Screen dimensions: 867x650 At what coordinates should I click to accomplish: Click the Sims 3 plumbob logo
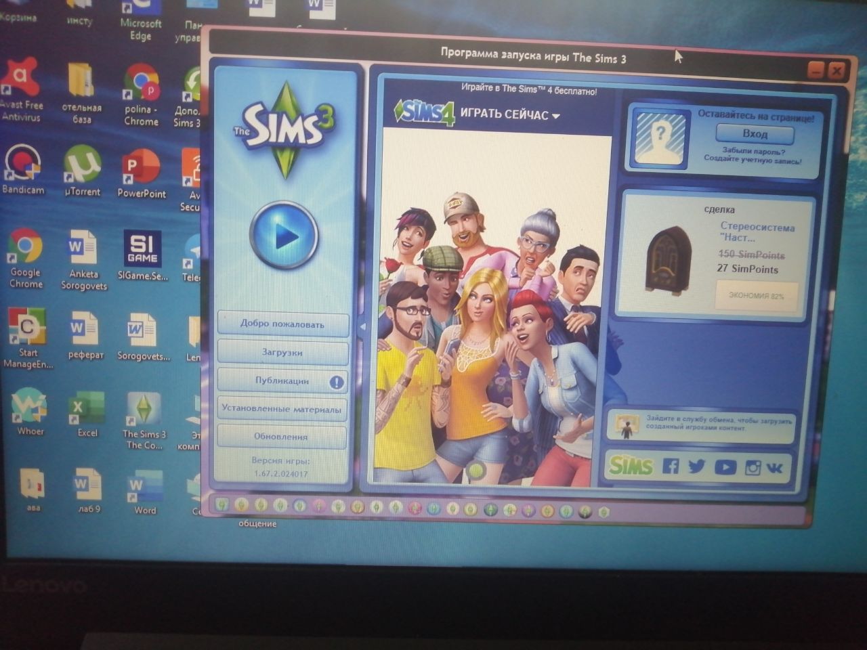click(285, 130)
